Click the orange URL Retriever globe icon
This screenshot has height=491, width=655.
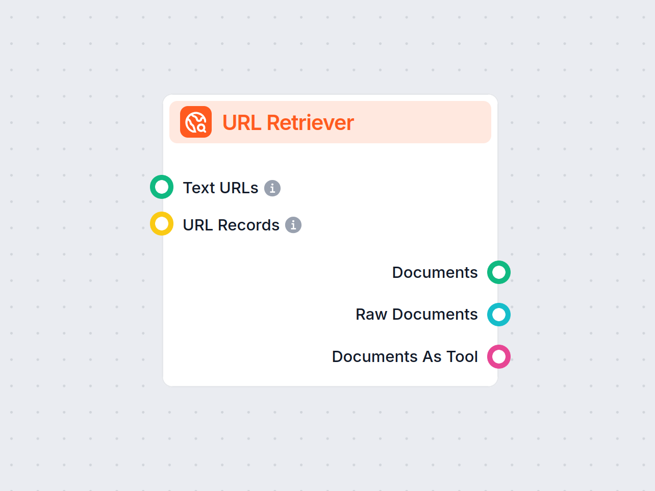(196, 122)
